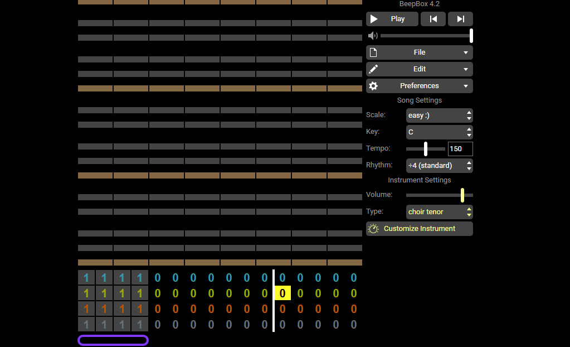Skip to next bar button

tap(460, 19)
